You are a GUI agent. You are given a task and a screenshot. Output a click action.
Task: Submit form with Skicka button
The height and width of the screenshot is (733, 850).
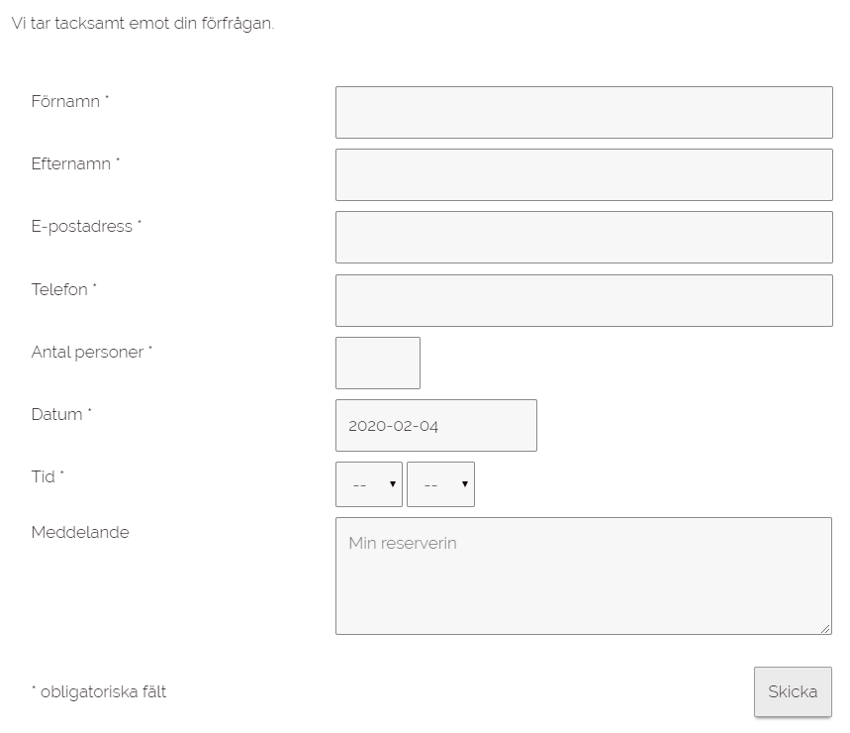793,691
